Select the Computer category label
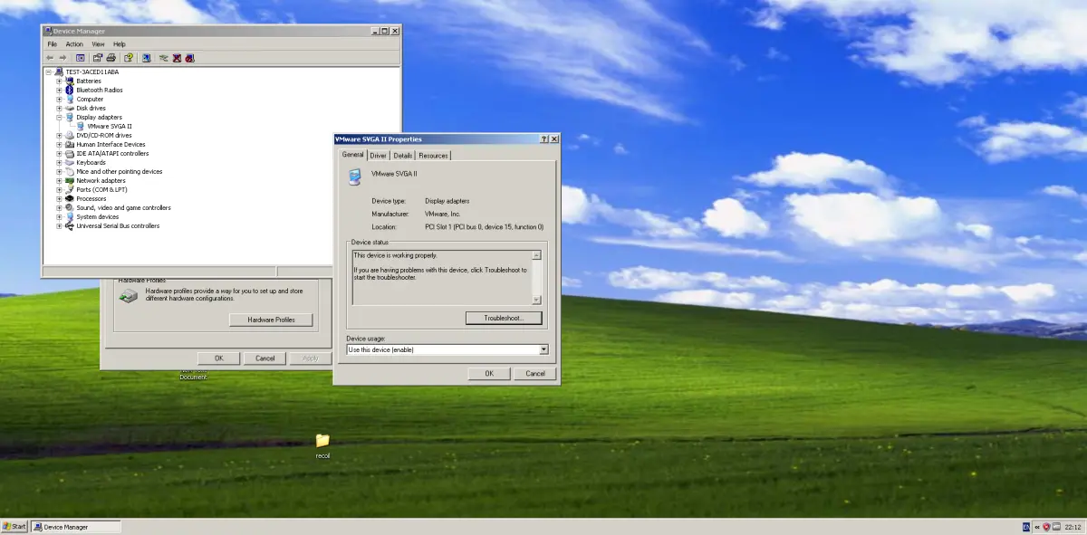 pos(90,99)
